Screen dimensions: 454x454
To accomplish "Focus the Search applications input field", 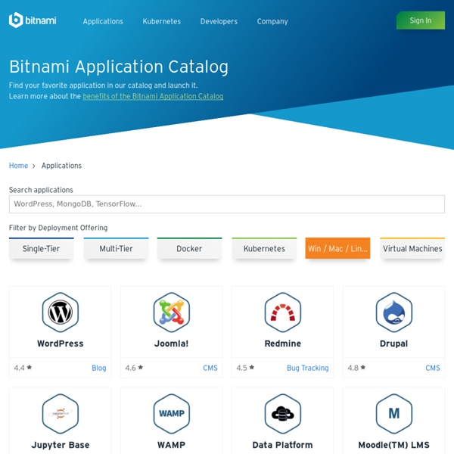I will [226, 204].
